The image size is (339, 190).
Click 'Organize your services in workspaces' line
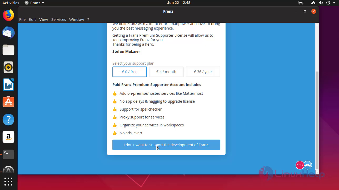pos(152,125)
